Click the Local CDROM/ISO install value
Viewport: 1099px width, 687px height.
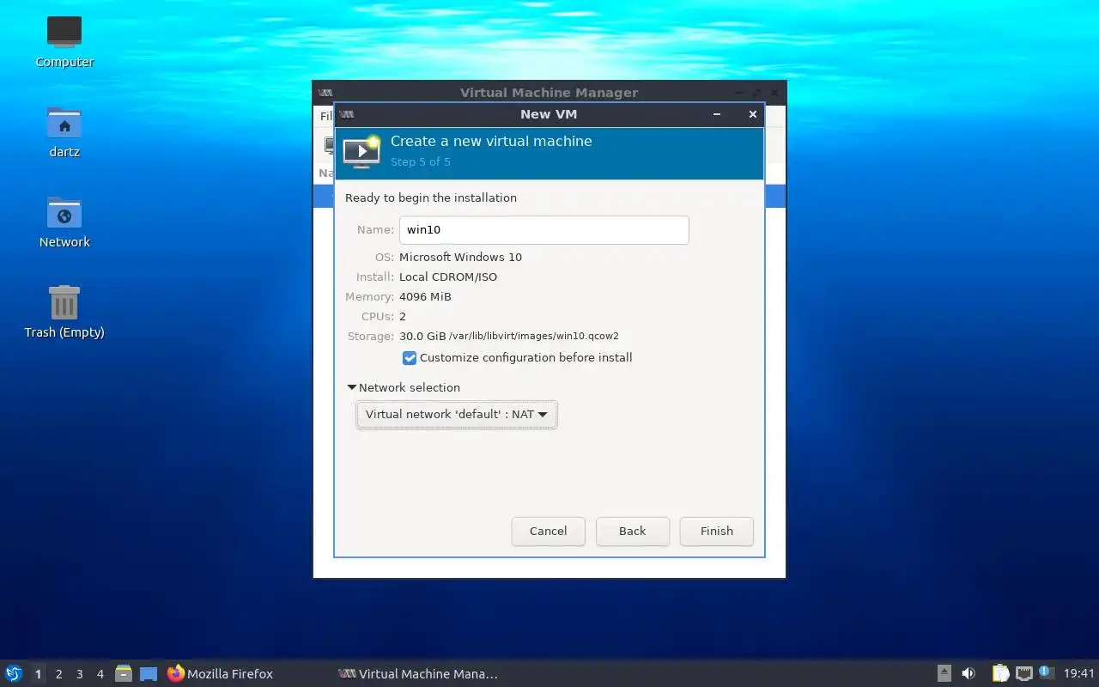click(448, 277)
